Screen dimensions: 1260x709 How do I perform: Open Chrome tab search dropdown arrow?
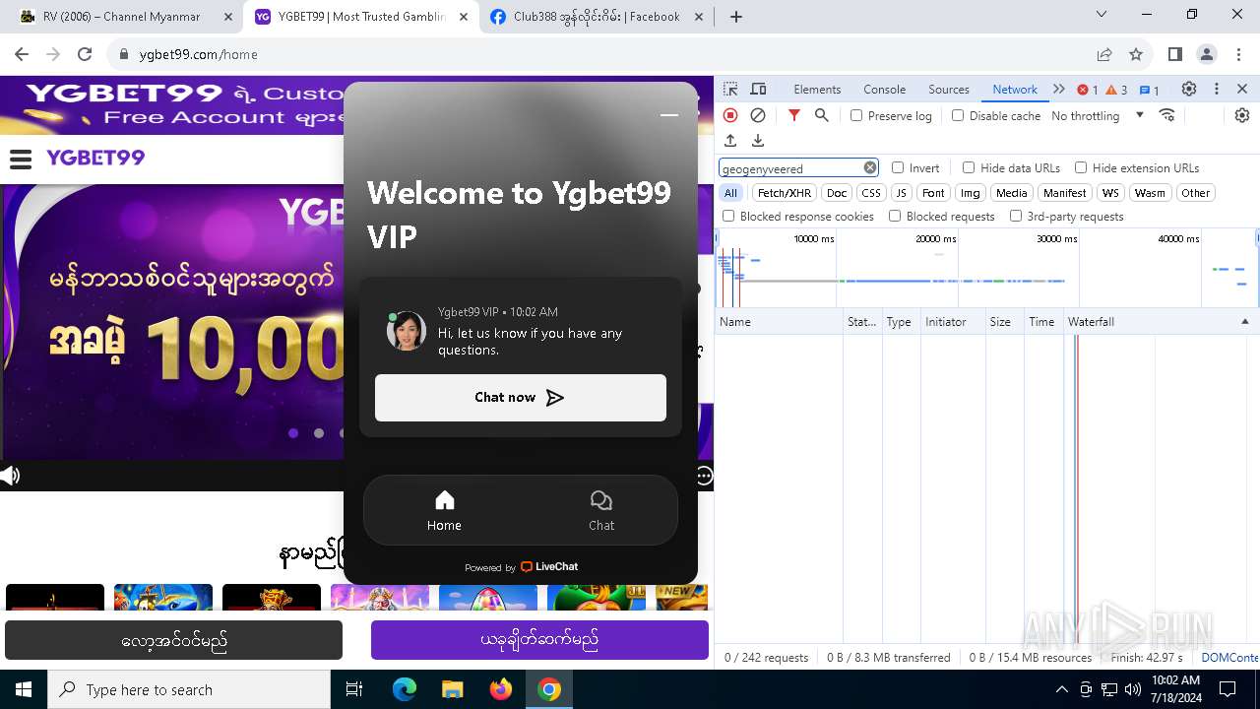pos(1102,14)
